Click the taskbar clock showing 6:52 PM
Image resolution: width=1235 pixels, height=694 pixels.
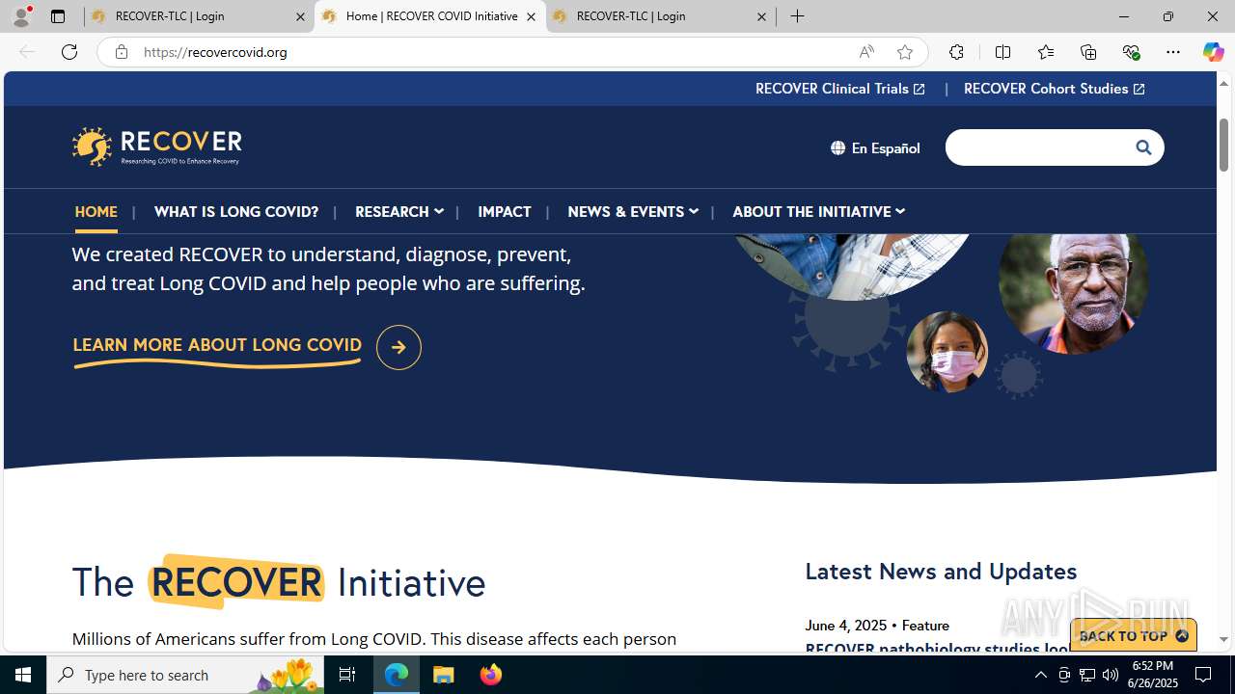tap(1155, 675)
